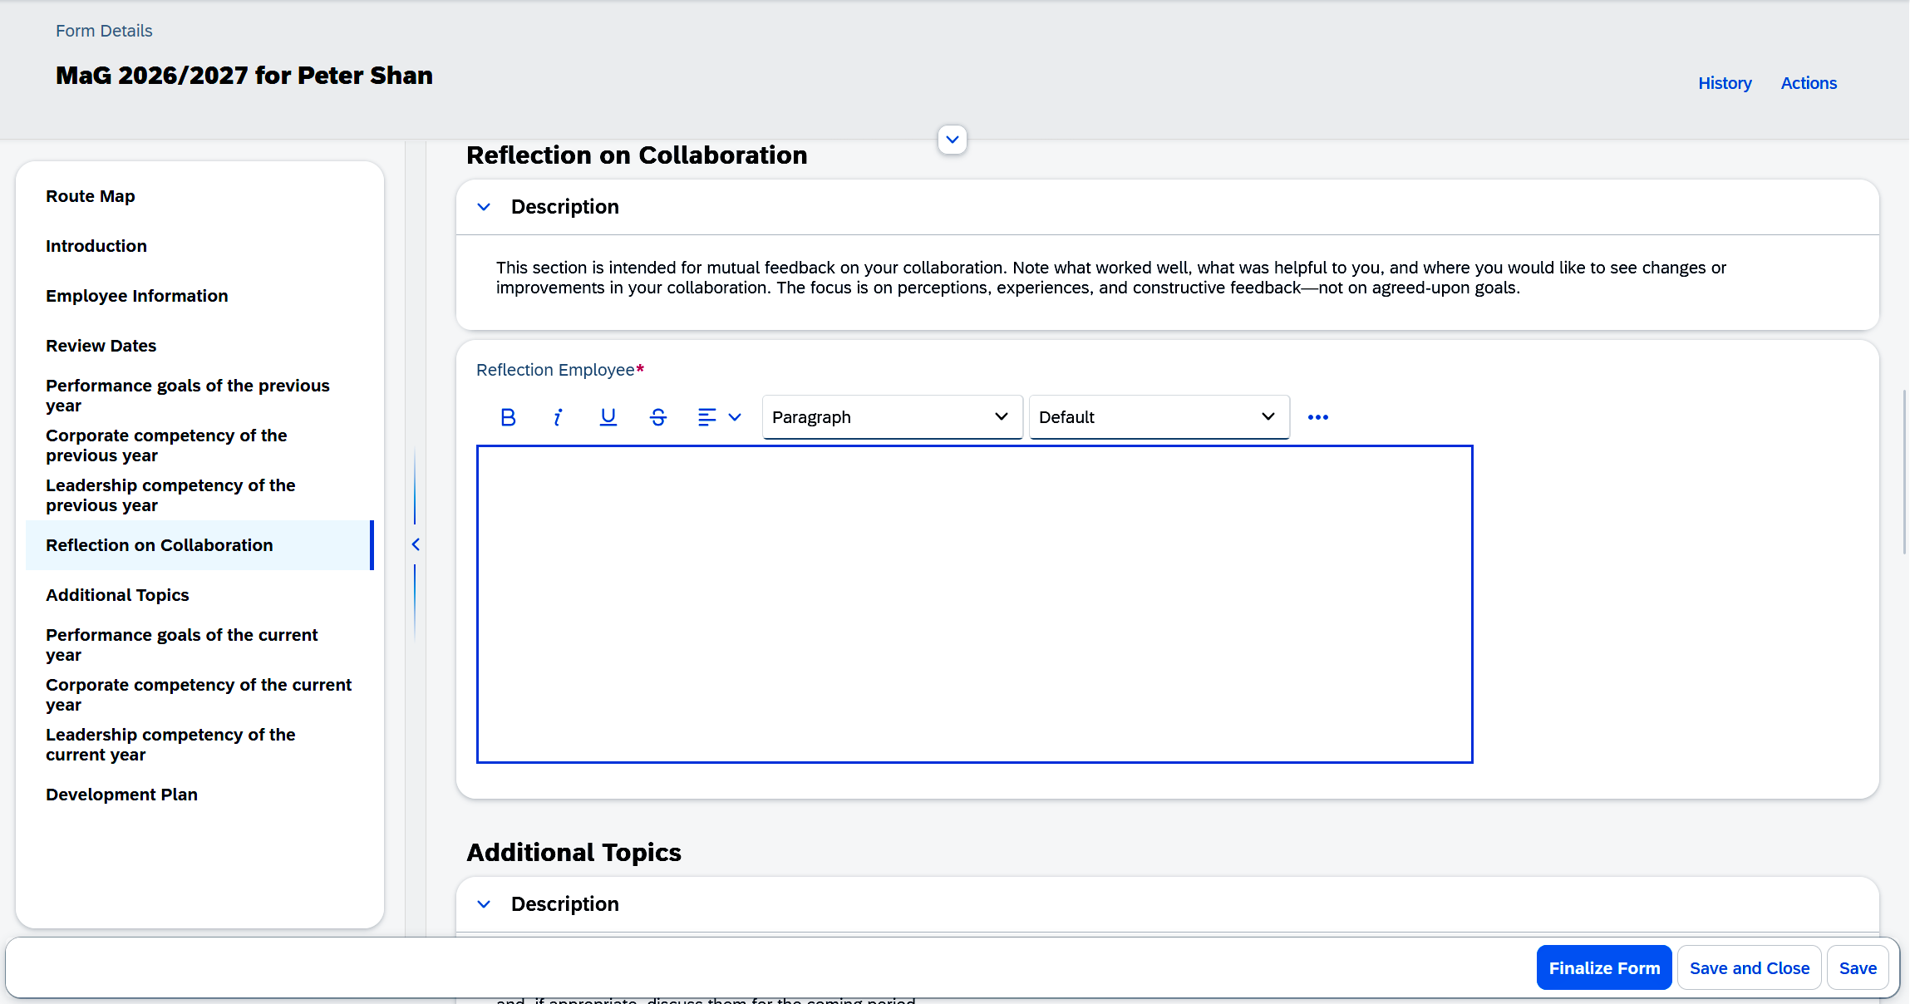This screenshot has width=1910, height=1004.
Task: Apply underline formatting to text
Action: coord(608,417)
